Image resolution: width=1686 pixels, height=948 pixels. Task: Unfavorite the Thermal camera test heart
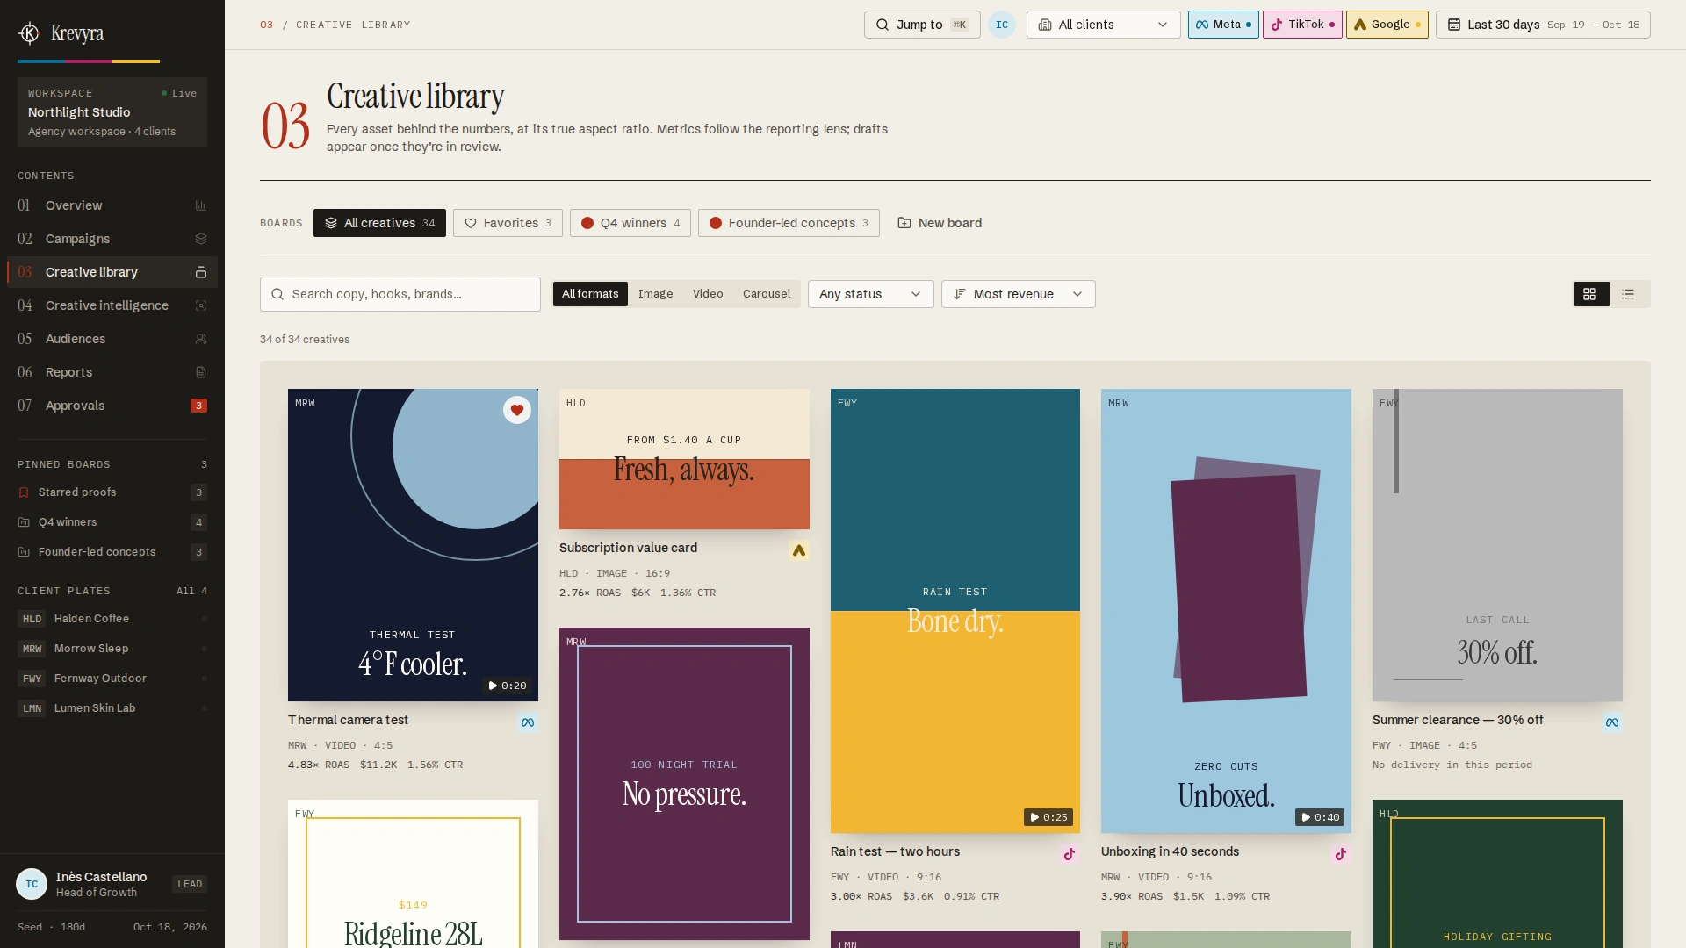click(x=516, y=410)
